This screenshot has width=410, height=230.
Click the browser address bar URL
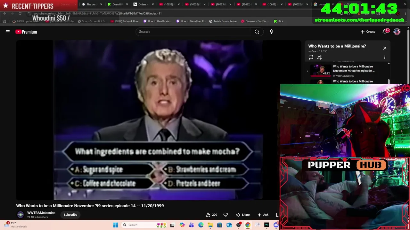click(x=97, y=13)
